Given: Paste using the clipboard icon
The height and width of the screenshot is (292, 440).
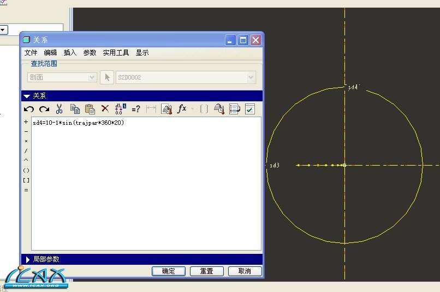Looking at the screenshot, I should [x=90, y=109].
